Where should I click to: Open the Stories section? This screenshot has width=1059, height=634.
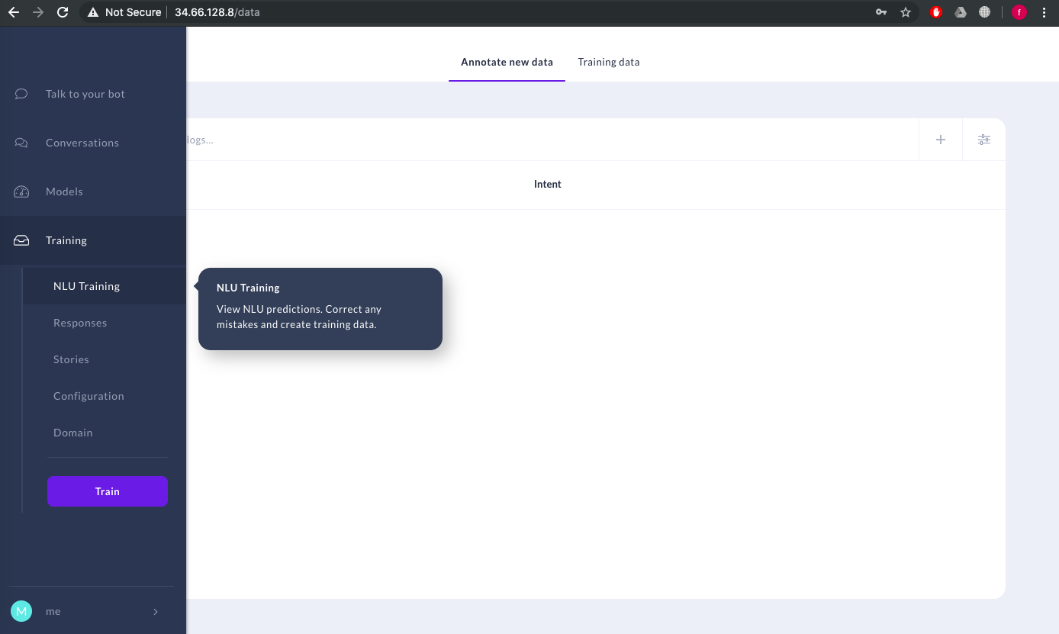pos(71,359)
